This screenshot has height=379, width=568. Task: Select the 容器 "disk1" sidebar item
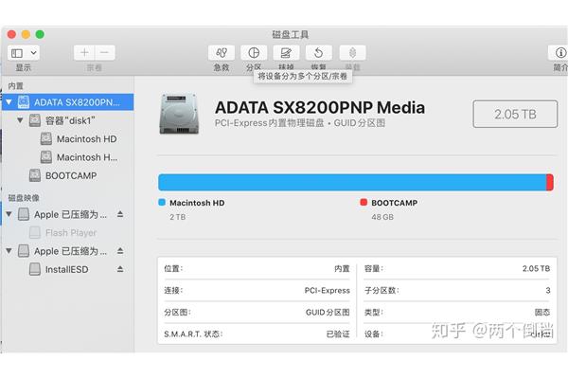coord(68,120)
